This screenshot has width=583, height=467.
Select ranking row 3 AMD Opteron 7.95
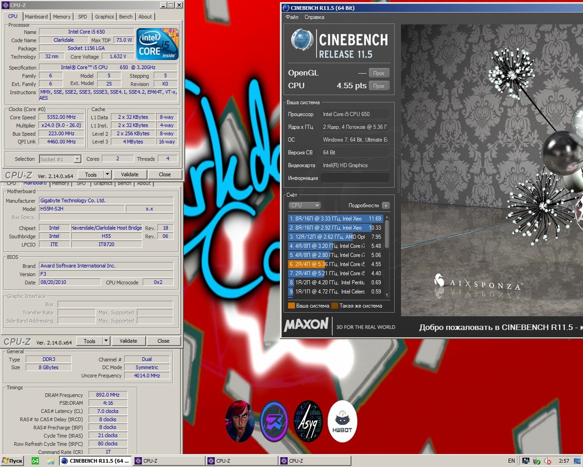[x=336, y=237]
